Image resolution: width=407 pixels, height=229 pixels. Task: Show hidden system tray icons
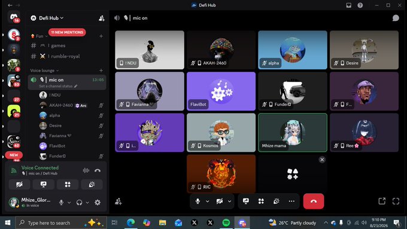click(326, 222)
